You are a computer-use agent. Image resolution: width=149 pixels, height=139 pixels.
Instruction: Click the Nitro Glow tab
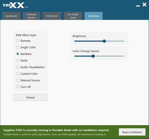(x=94, y=16)
